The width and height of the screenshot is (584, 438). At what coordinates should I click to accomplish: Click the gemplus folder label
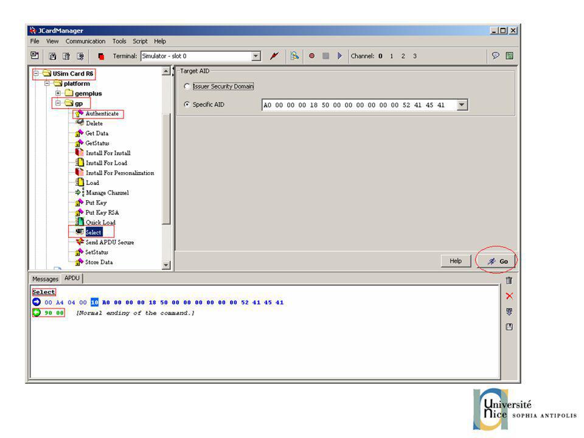coord(88,94)
